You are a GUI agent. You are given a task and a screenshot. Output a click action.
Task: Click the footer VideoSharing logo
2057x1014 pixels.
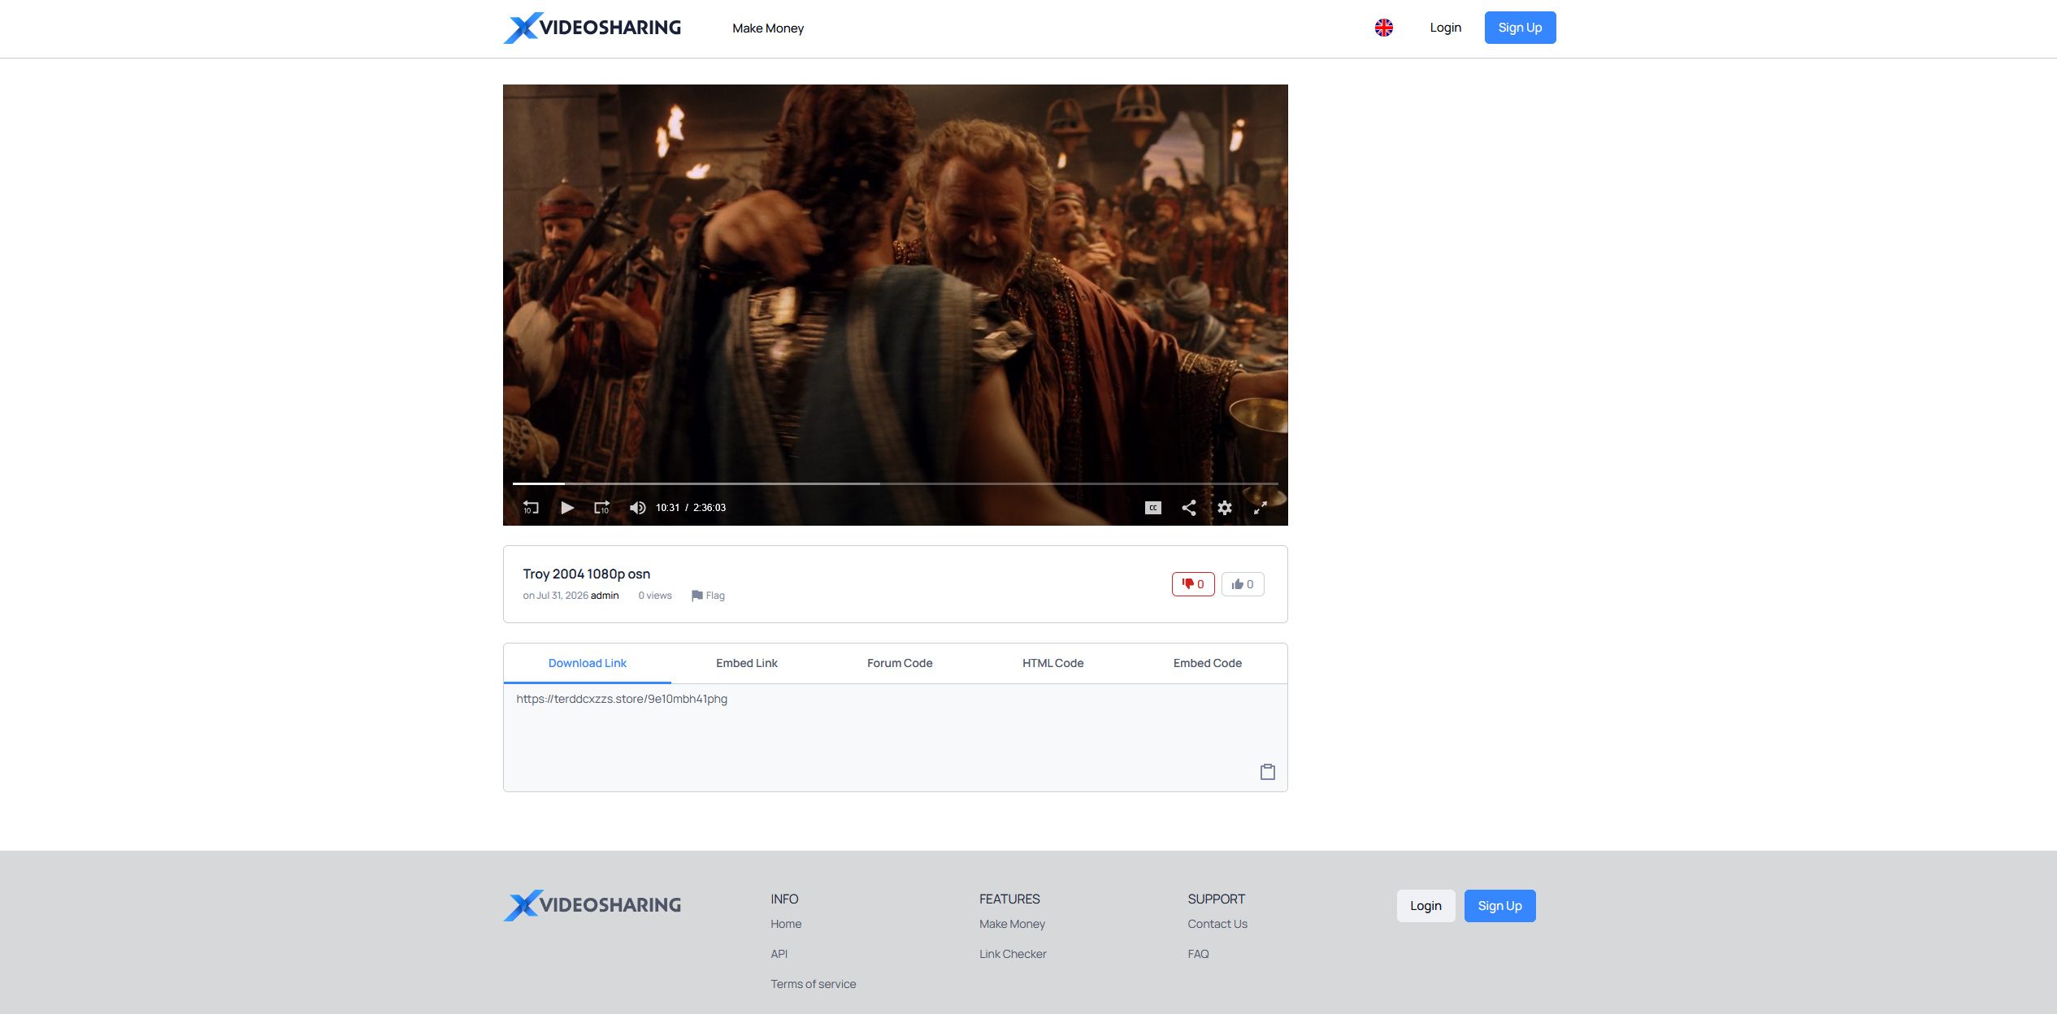[592, 905]
